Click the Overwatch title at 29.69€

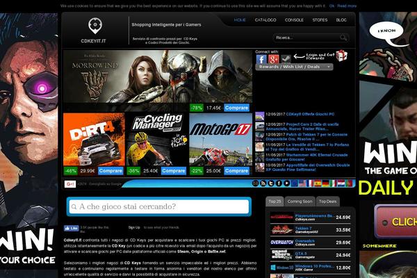click(305, 240)
